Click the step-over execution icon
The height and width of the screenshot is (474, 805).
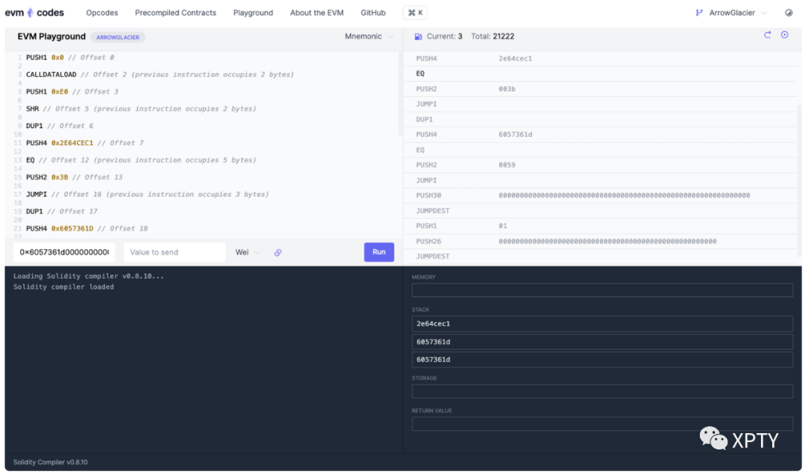coord(768,35)
